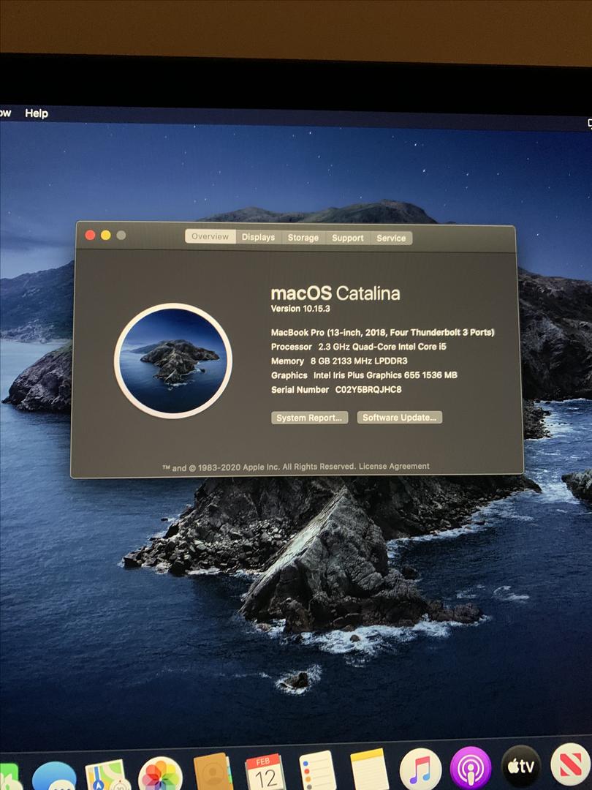The width and height of the screenshot is (592, 790).
Task: Click the Version 10.15.3 text
Action: (300, 309)
